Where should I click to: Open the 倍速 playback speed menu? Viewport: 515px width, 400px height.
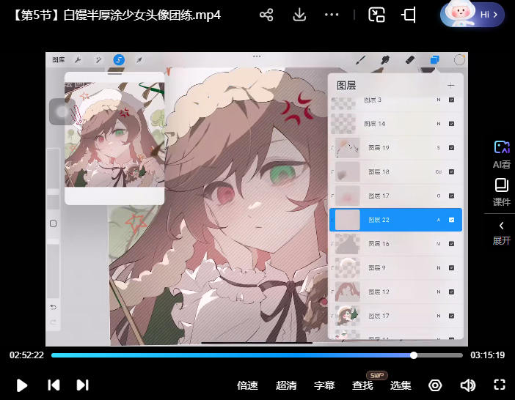click(248, 385)
